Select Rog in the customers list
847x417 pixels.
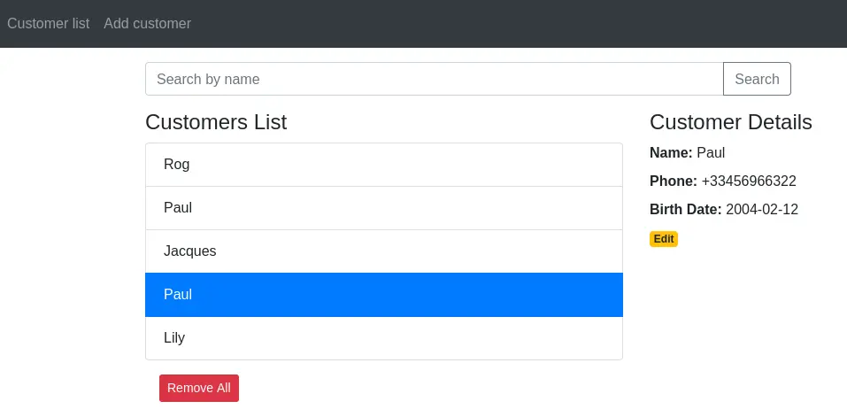click(383, 165)
